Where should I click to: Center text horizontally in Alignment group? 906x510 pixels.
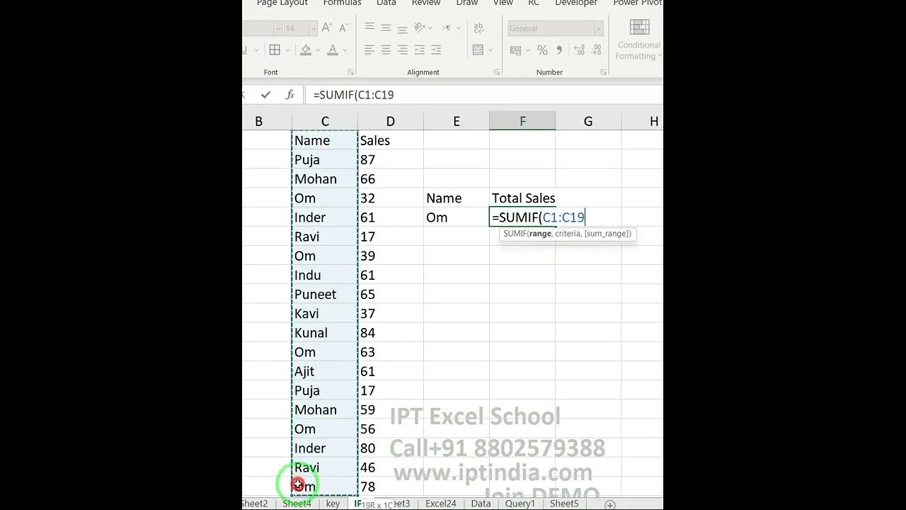click(386, 50)
